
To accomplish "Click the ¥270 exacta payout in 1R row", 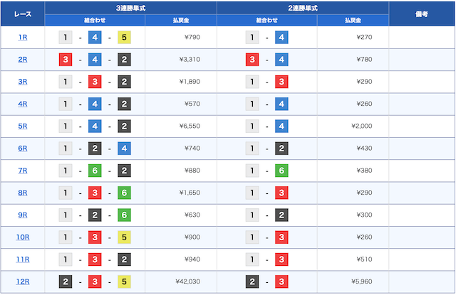I will [x=364, y=37].
